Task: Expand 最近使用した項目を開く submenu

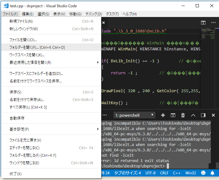Action: tap(51, 62)
